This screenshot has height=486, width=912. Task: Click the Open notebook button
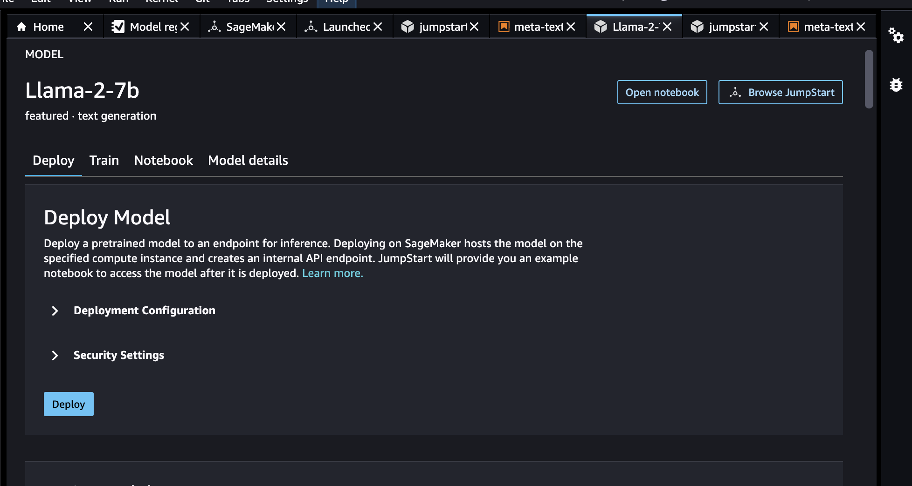[x=662, y=92]
